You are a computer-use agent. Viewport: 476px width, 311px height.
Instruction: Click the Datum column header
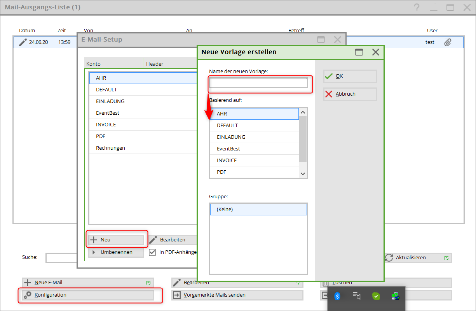pos(27,31)
